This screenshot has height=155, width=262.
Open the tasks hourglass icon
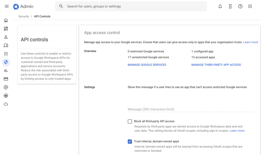[x=230, y=6]
